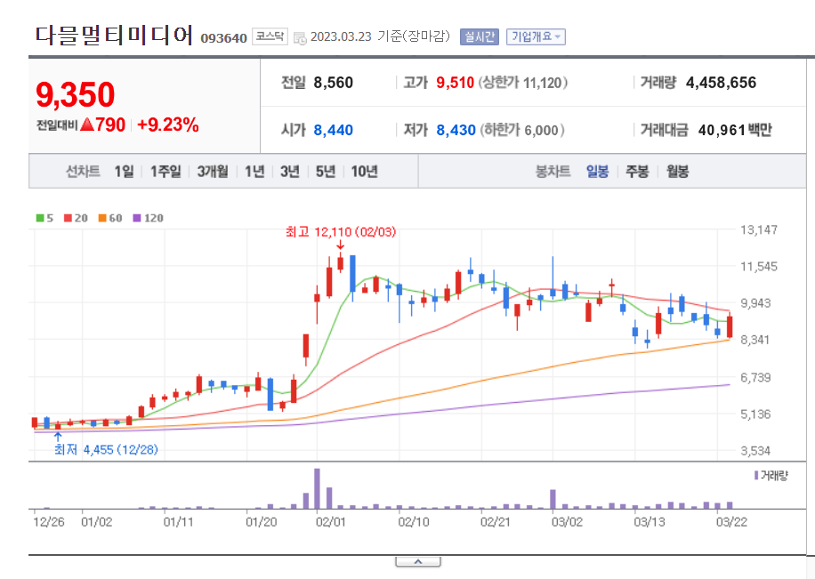815x579 pixels.
Task: Click the 최고 12,110 (02/03) high marker
Action: (x=341, y=232)
